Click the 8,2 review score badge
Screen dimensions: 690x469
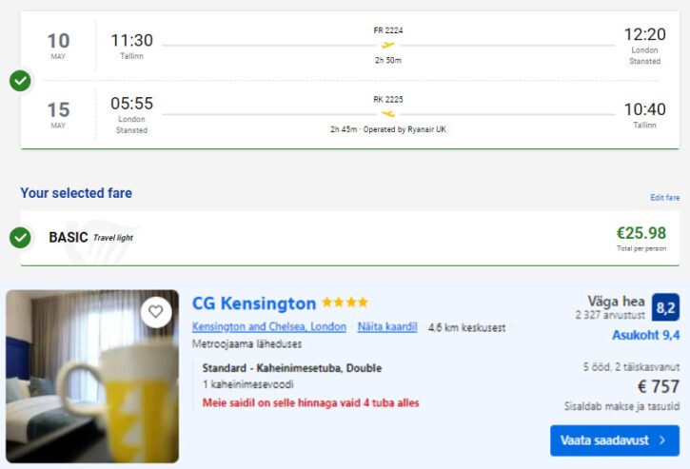tap(665, 307)
